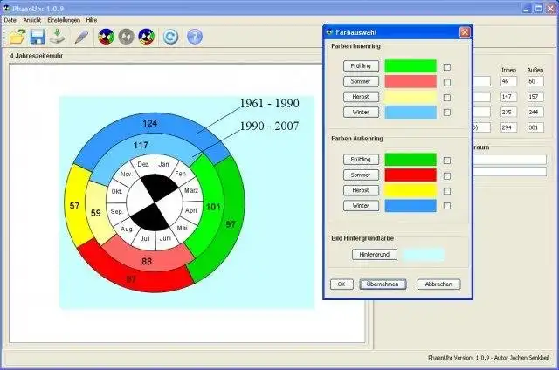The height and width of the screenshot is (370, 559).
Task: Open help via the question mark icon
Action: [x=195, y=37]
